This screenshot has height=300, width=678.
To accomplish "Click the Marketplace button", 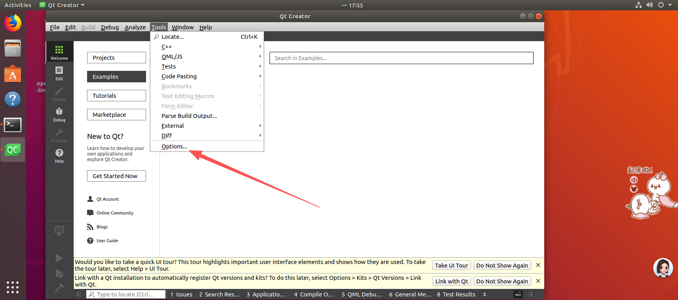I will coord(116,115).
